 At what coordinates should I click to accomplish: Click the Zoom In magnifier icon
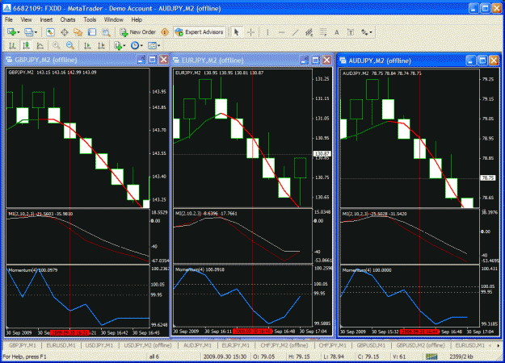click(57, 46)
